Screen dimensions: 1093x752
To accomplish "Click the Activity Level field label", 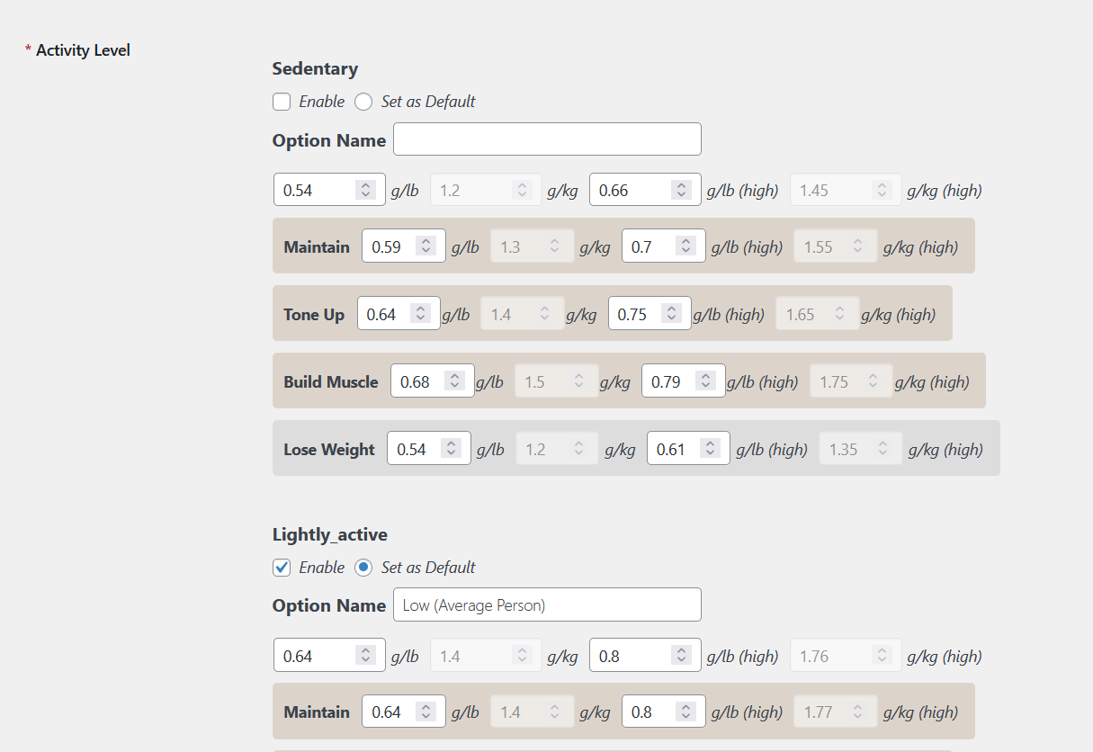I will [x=83, y=50].
